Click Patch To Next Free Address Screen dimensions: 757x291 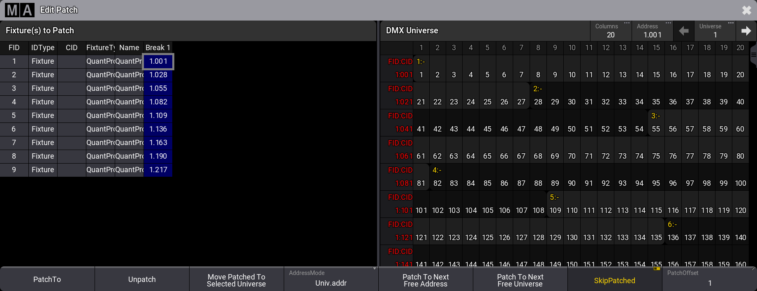point(426,280)
